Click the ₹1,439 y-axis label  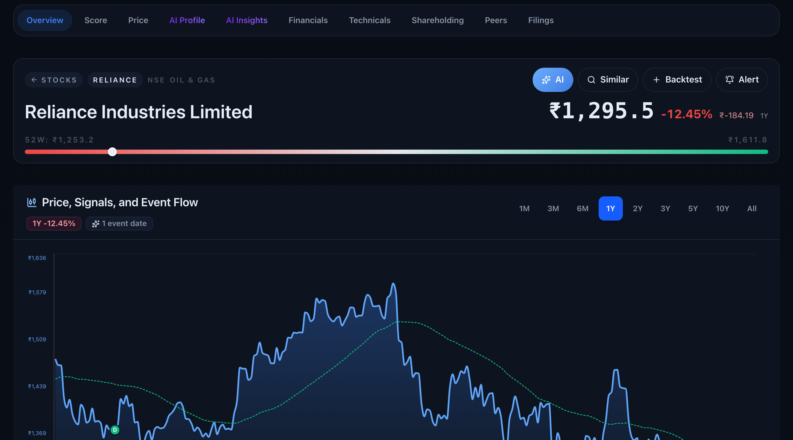pos(37,386)
